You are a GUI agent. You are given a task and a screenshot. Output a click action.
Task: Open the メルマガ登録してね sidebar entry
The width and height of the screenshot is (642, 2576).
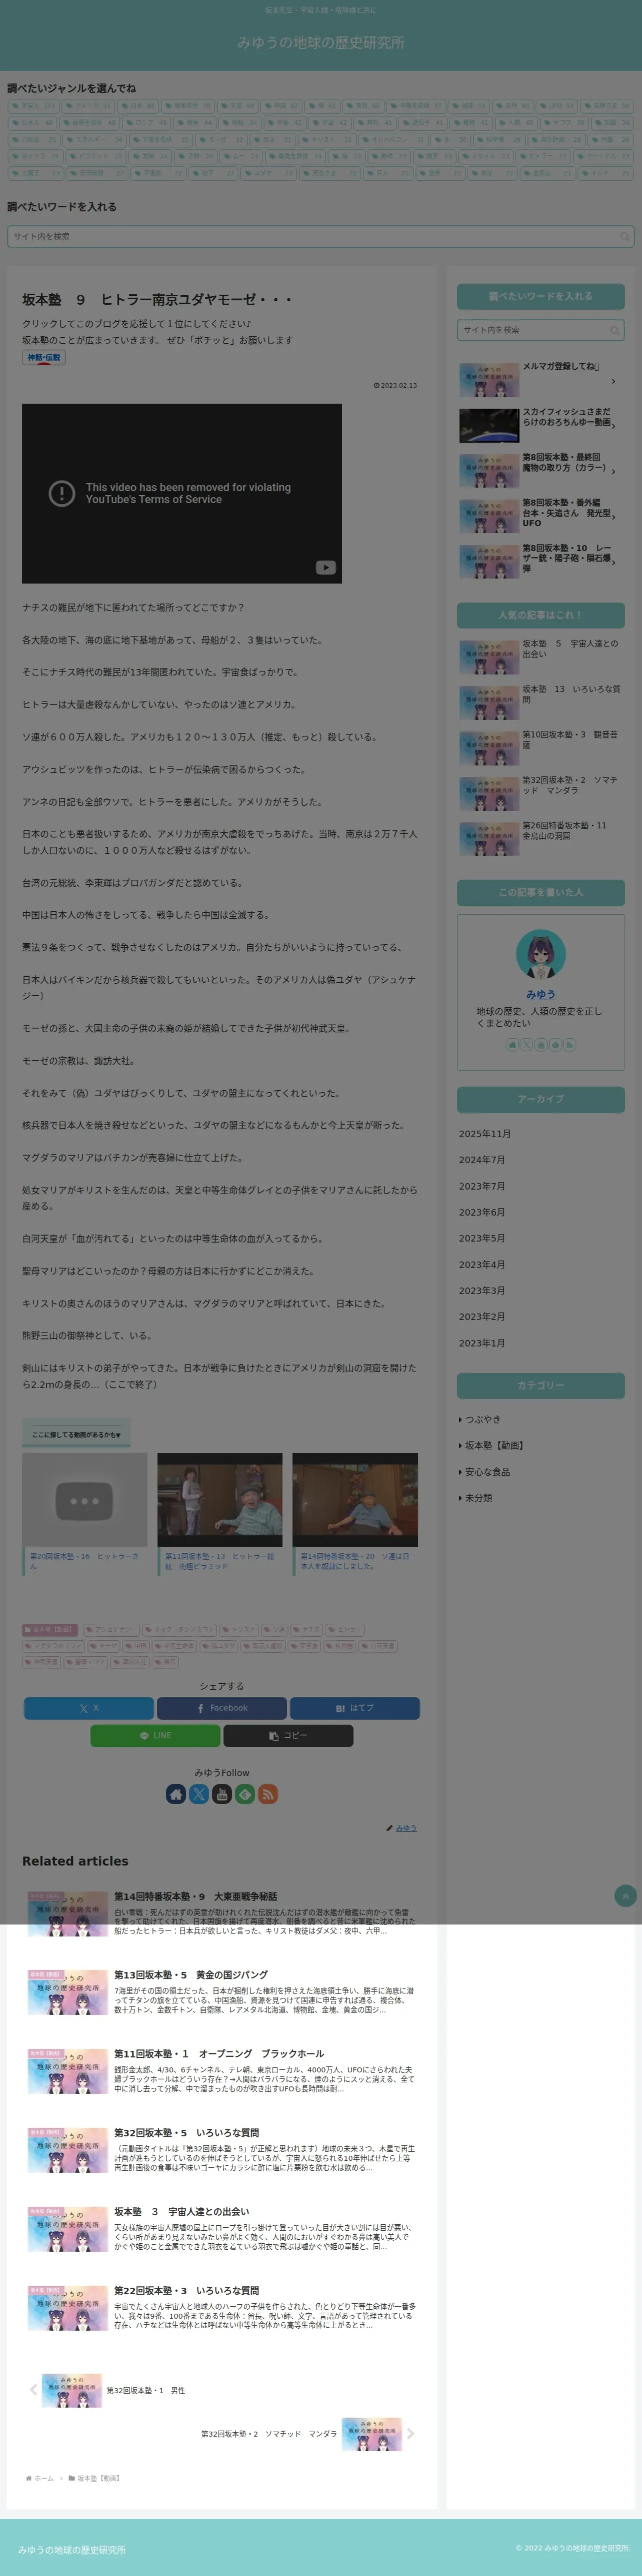[541, 380]
